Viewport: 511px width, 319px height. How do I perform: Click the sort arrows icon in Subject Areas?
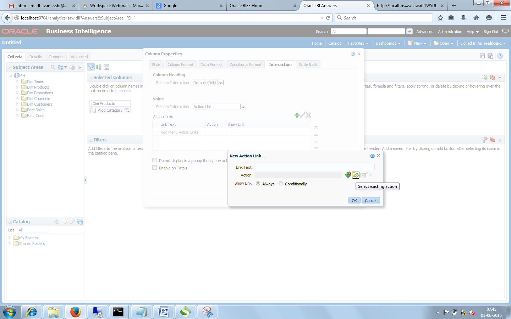pos(62,67)
